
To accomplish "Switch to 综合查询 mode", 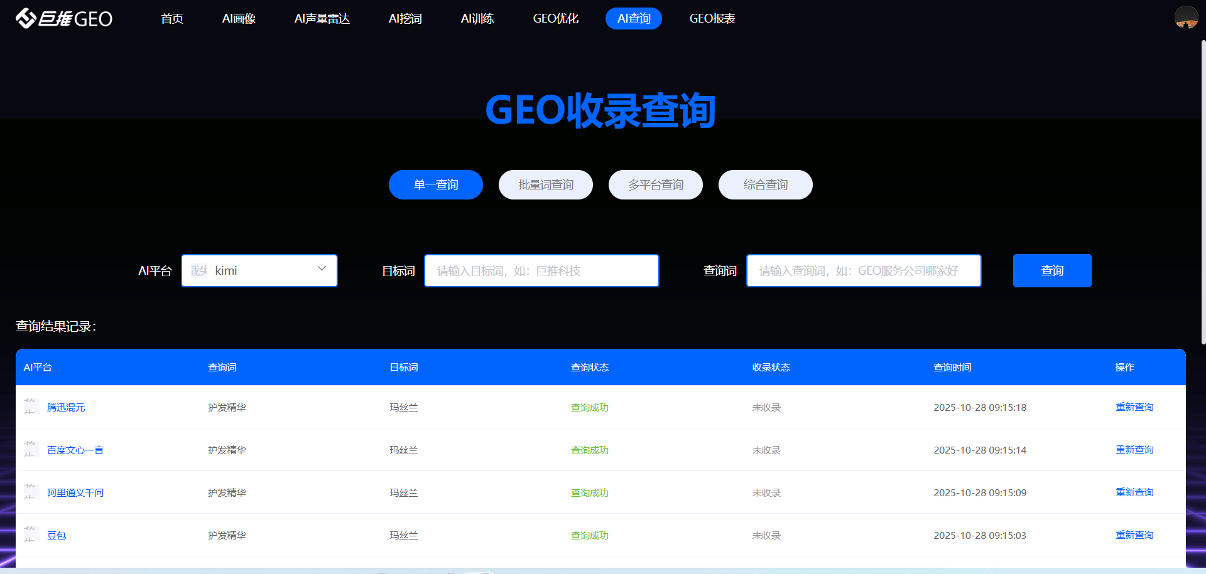I will click(765, 185).
